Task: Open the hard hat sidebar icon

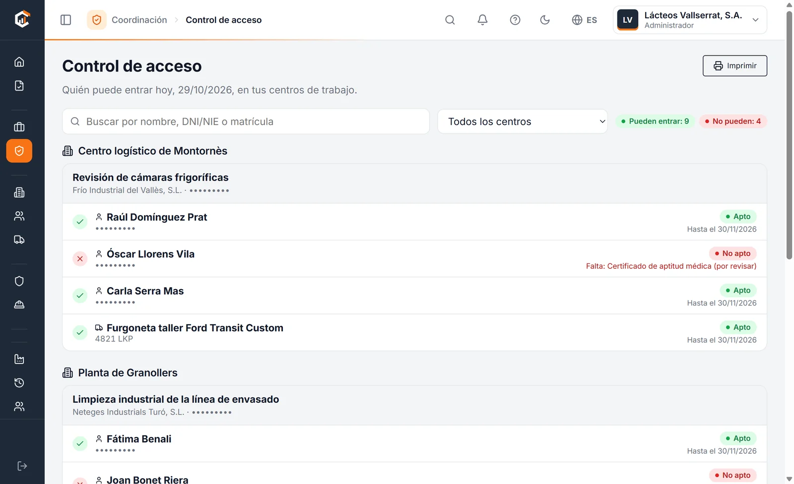Action: pyautogui.click(x=19, y=305)
